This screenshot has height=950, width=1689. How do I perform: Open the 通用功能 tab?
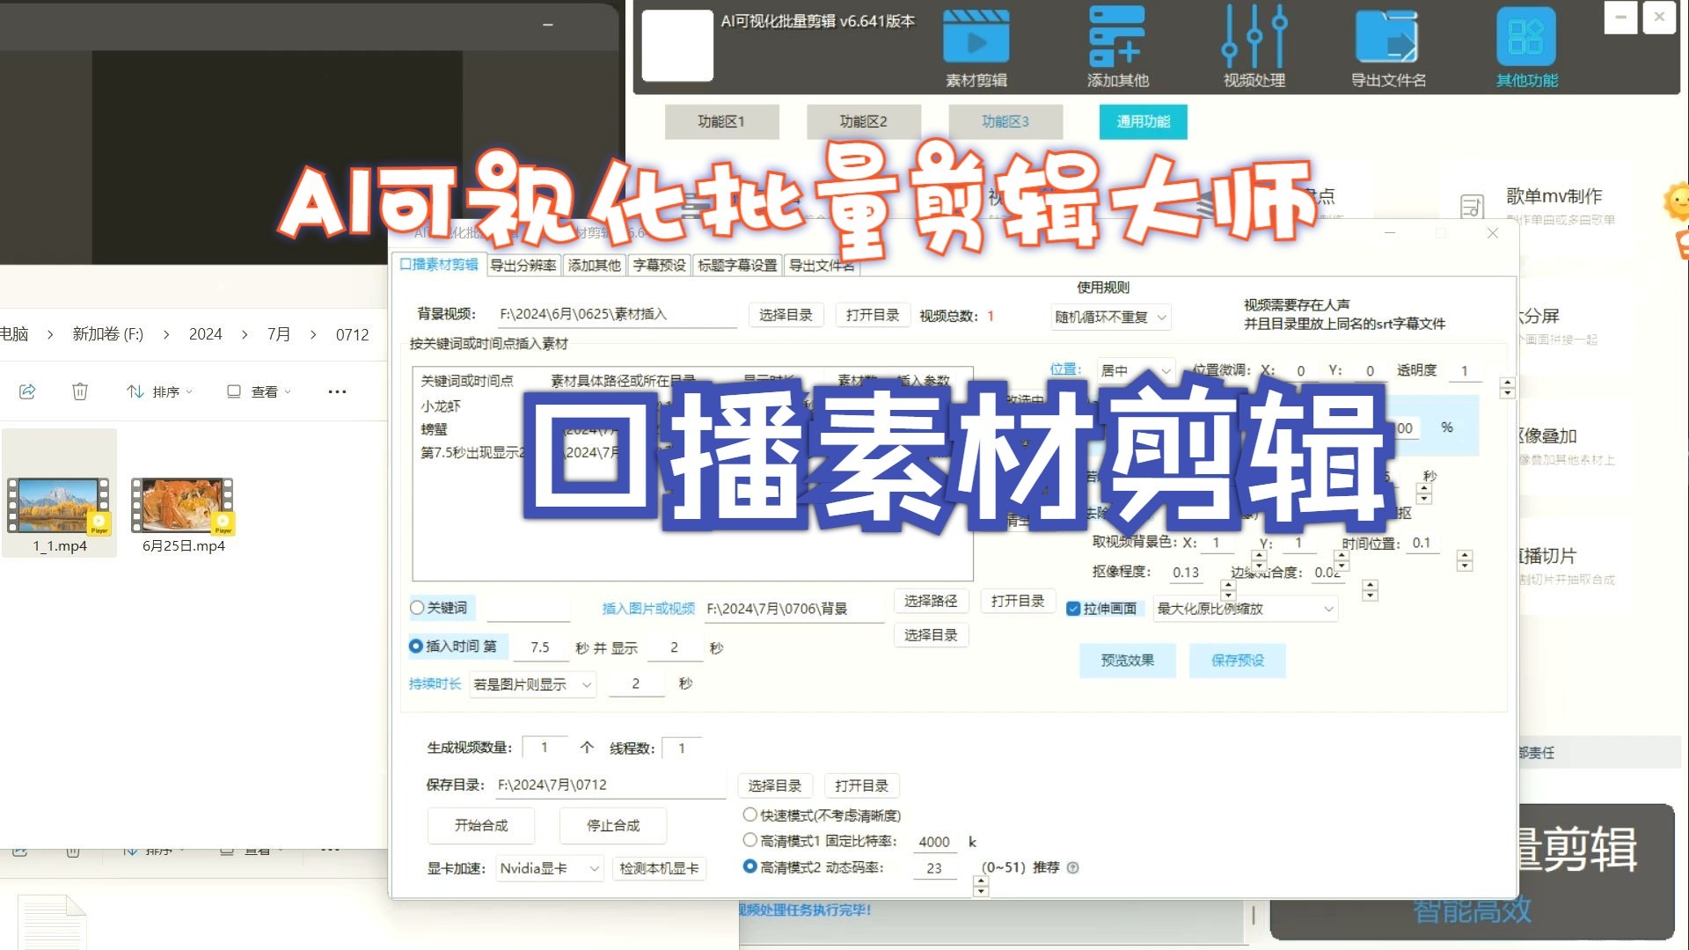tap(1144, 121)
